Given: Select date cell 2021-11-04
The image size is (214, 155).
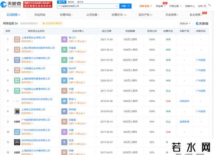Looking at the screenshot, I should click(107, 39).
